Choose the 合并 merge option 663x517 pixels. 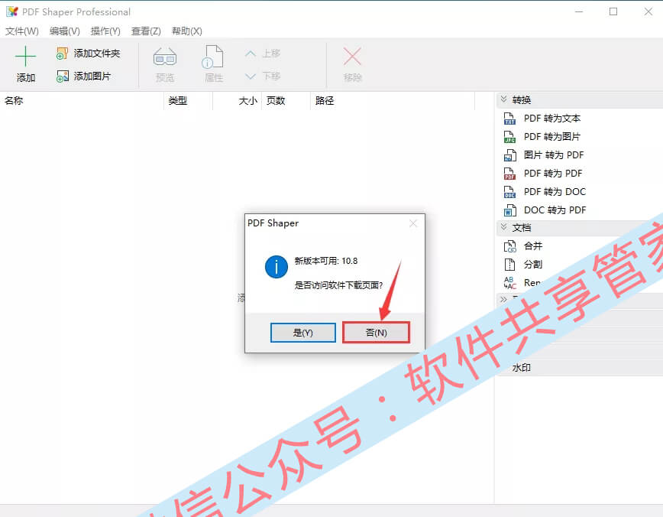click(533, 246)
